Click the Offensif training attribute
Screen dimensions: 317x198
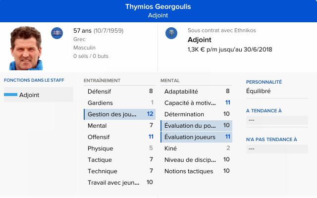[119, 137]
